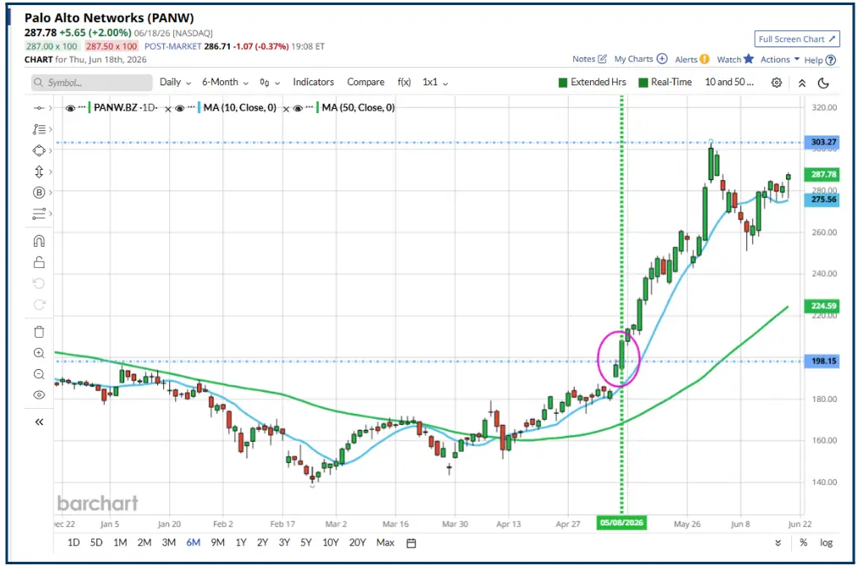Click the 224.59 MA 50 value label
858x566 pixels.
point(822,306)
